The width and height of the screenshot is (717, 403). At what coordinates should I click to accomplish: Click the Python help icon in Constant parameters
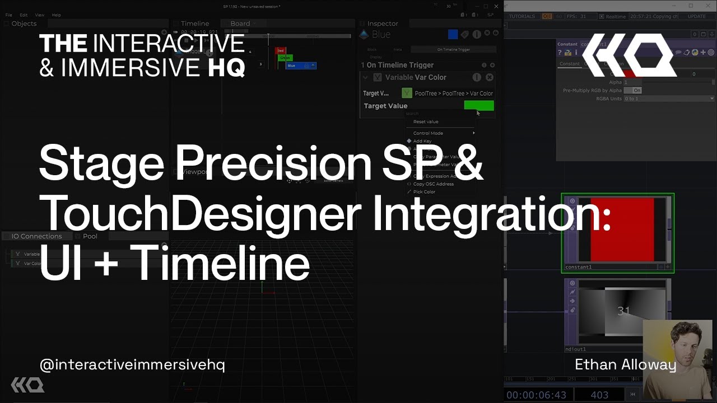coord(568,53)
